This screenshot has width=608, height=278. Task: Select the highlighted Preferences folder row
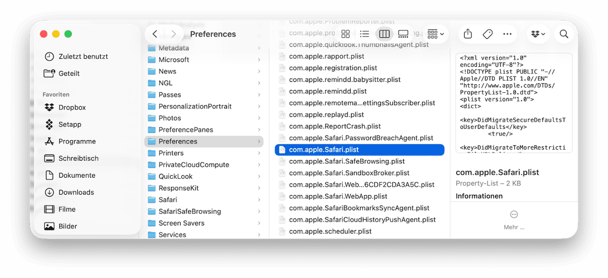click(204, 141)
